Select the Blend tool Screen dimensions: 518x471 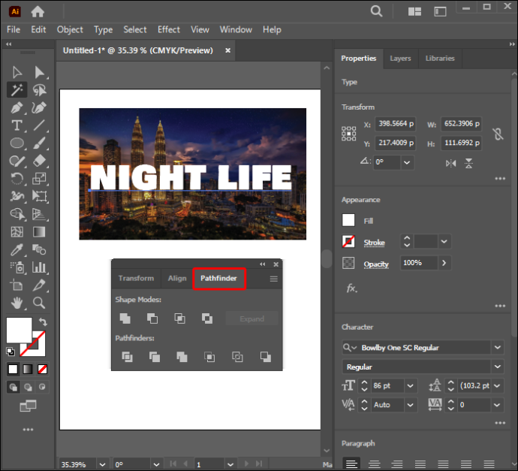click(39, 250)
